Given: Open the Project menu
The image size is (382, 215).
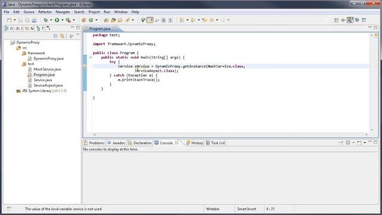Looking at the screenshot, I should (x=94, y=12).
